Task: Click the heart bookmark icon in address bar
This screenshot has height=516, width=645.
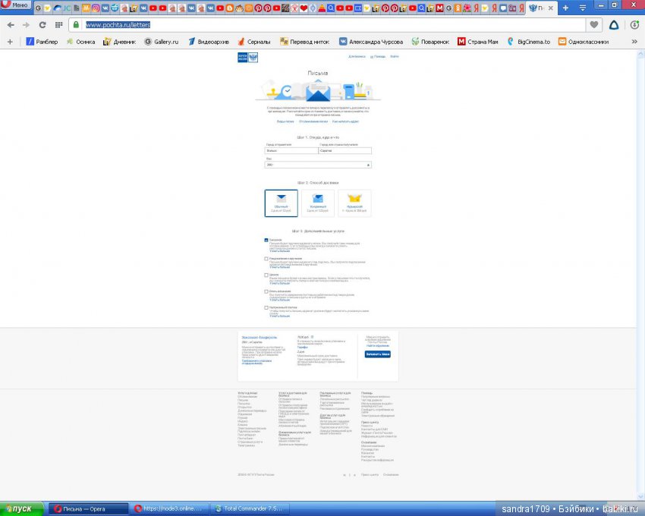Action: [594, 24]
